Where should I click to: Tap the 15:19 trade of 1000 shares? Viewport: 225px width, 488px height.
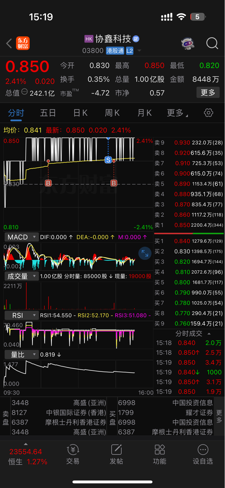(x=189, y=372)
